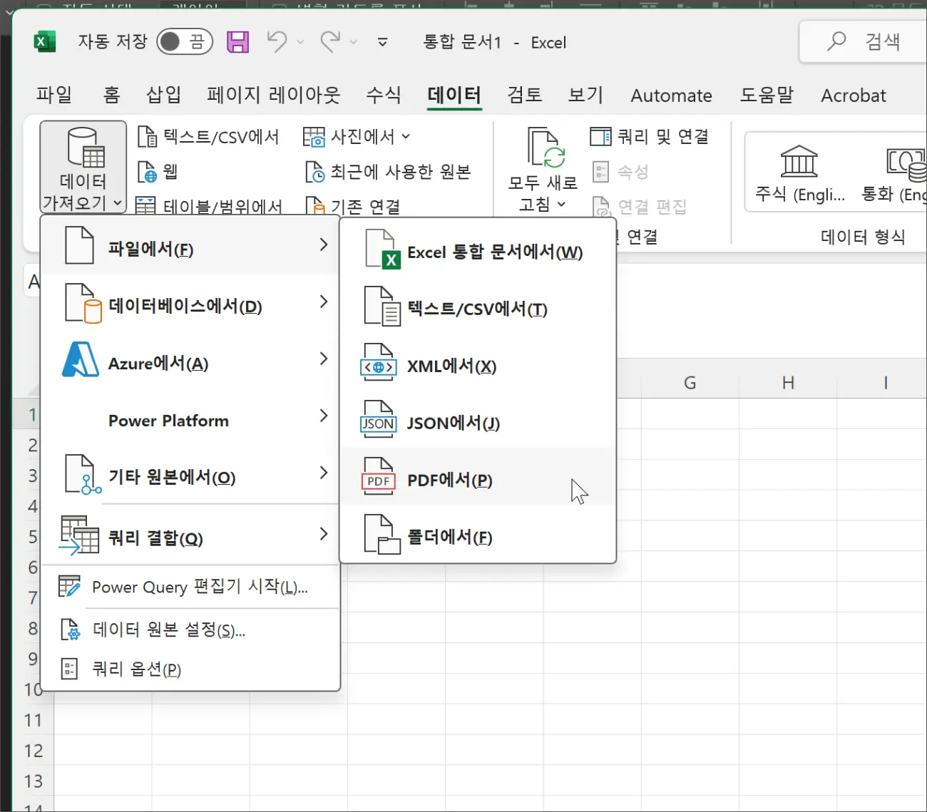Open the Acrobat tab
927x812 pixels.
pos(854,96)
